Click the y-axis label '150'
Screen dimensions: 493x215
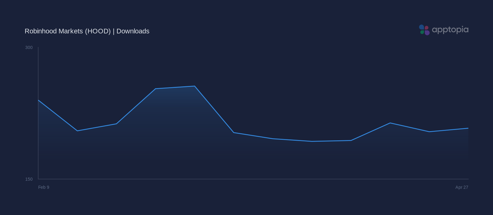29,179
